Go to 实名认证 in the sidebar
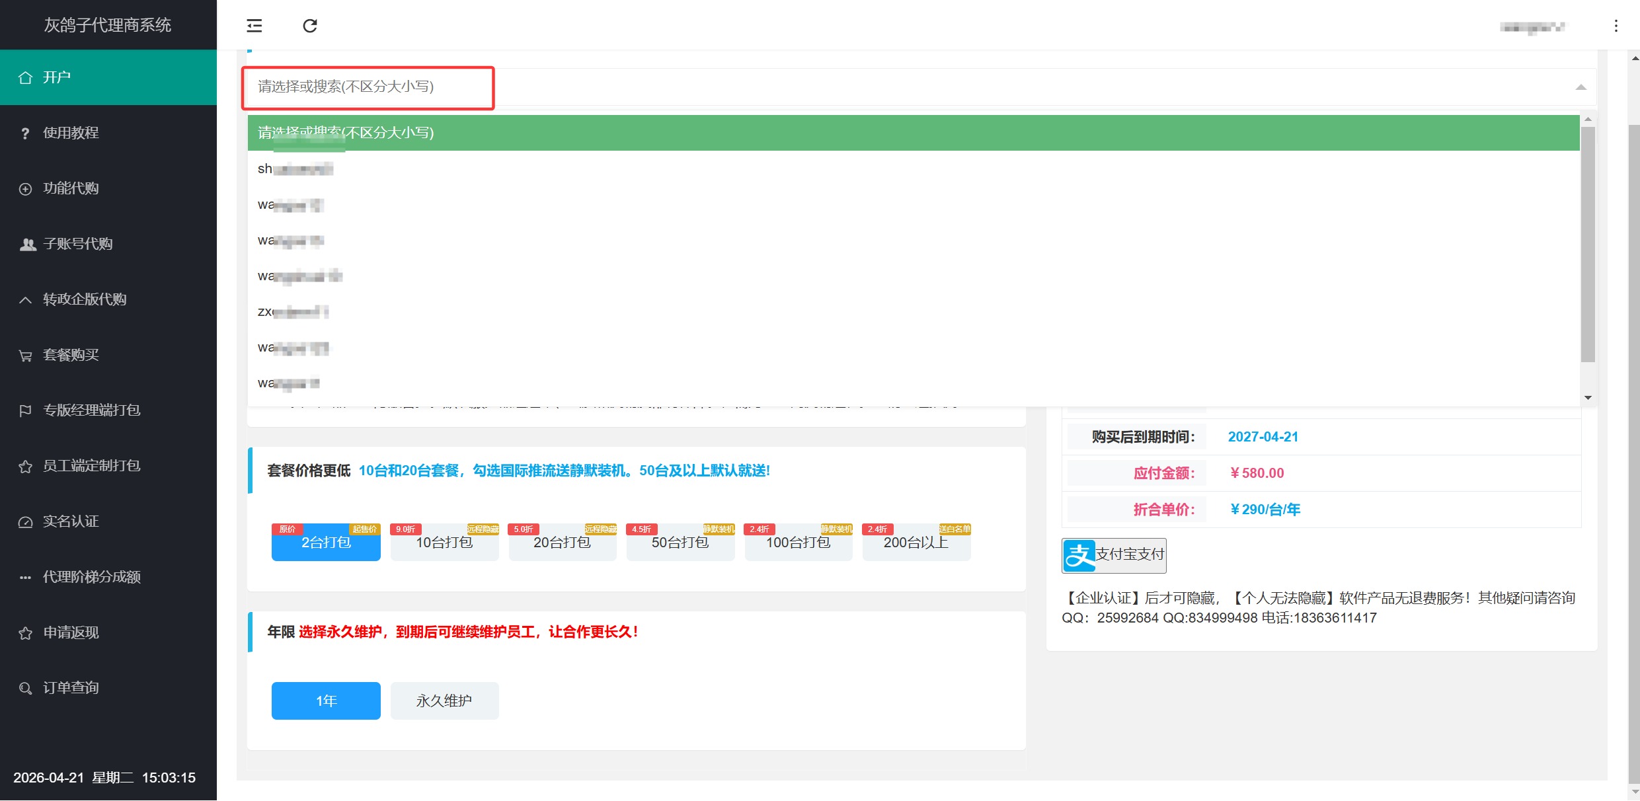Viewport: 1640px width, 801px height. (x=71, y=521)
